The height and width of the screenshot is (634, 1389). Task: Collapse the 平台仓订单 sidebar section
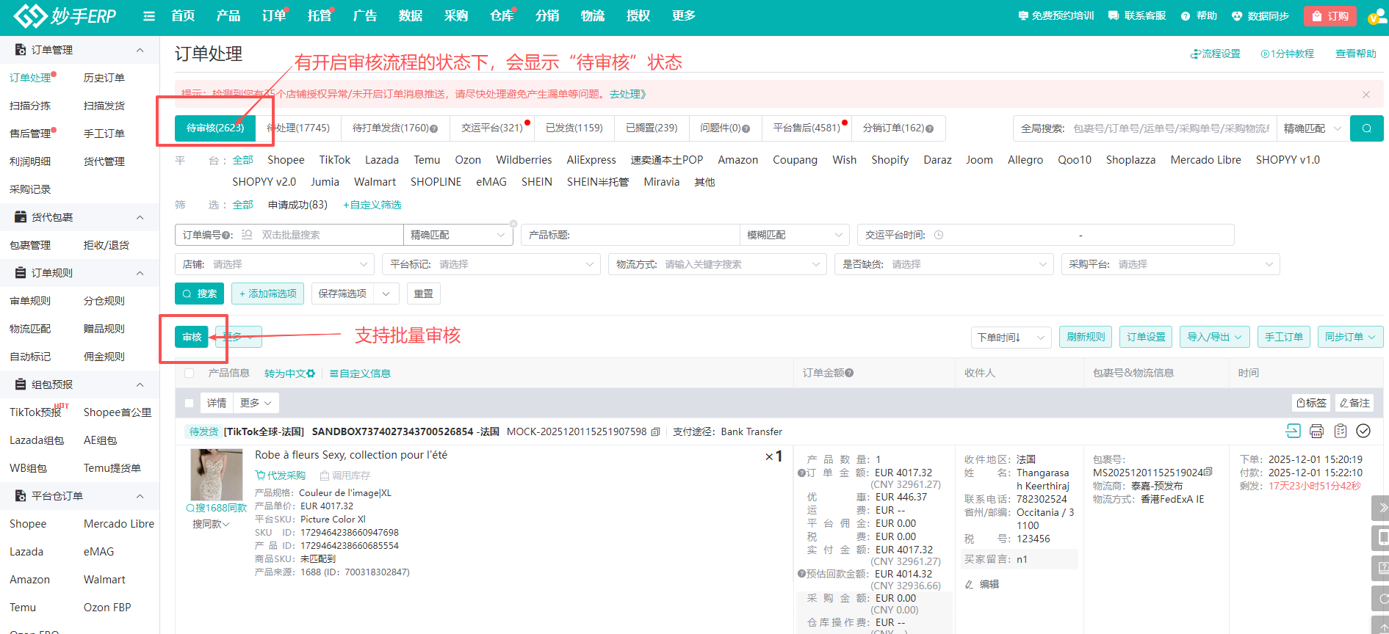(140, 496)
